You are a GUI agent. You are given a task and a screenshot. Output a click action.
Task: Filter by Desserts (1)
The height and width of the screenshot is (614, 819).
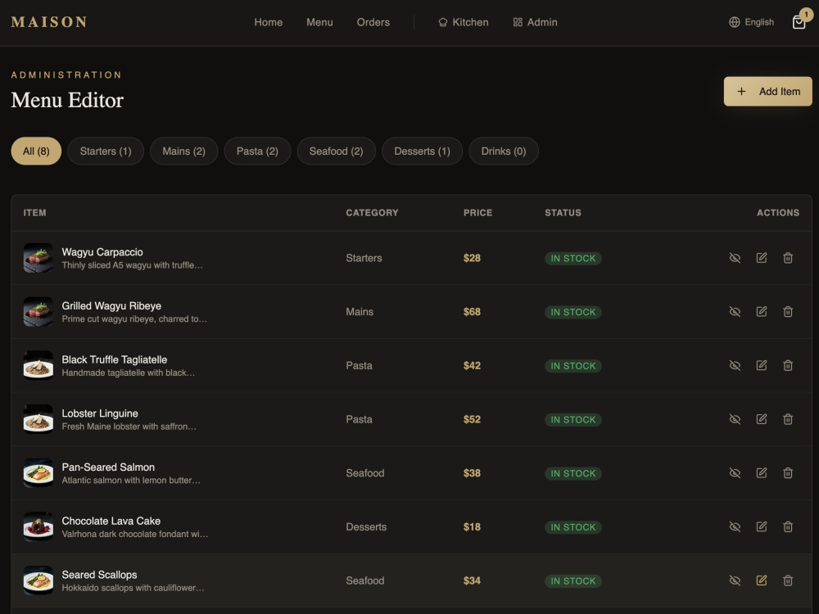pos(422,151)
